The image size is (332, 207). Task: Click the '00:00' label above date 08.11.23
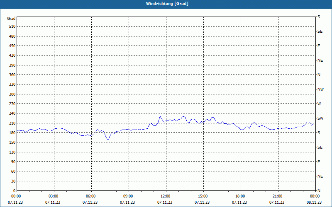(315, 196)
